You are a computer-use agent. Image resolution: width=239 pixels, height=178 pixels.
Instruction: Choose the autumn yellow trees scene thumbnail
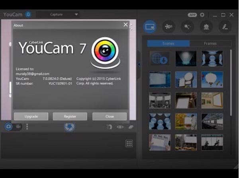tap(186, 122)
